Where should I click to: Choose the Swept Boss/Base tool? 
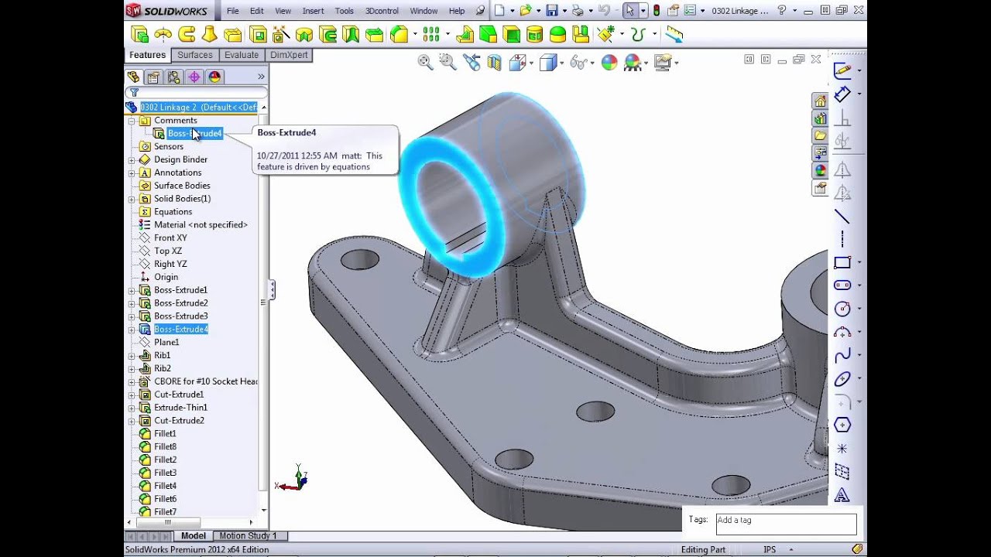[186, 34]
